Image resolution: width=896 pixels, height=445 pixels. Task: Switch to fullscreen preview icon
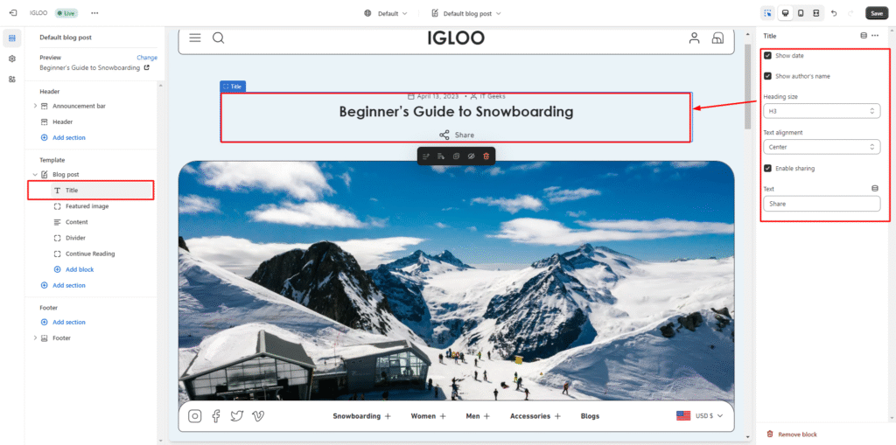click(815, 13)
